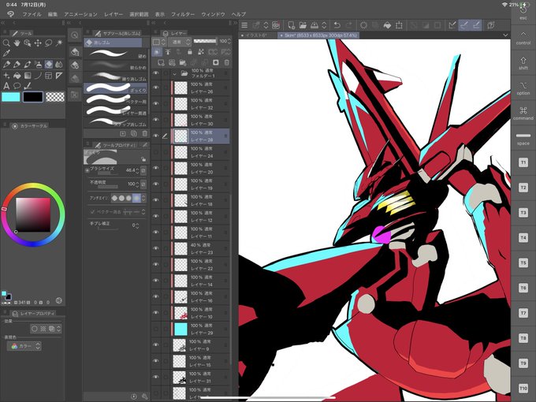Select the Airbrush tool
This screenshot has width=536, height=402.
click(38, 65)
